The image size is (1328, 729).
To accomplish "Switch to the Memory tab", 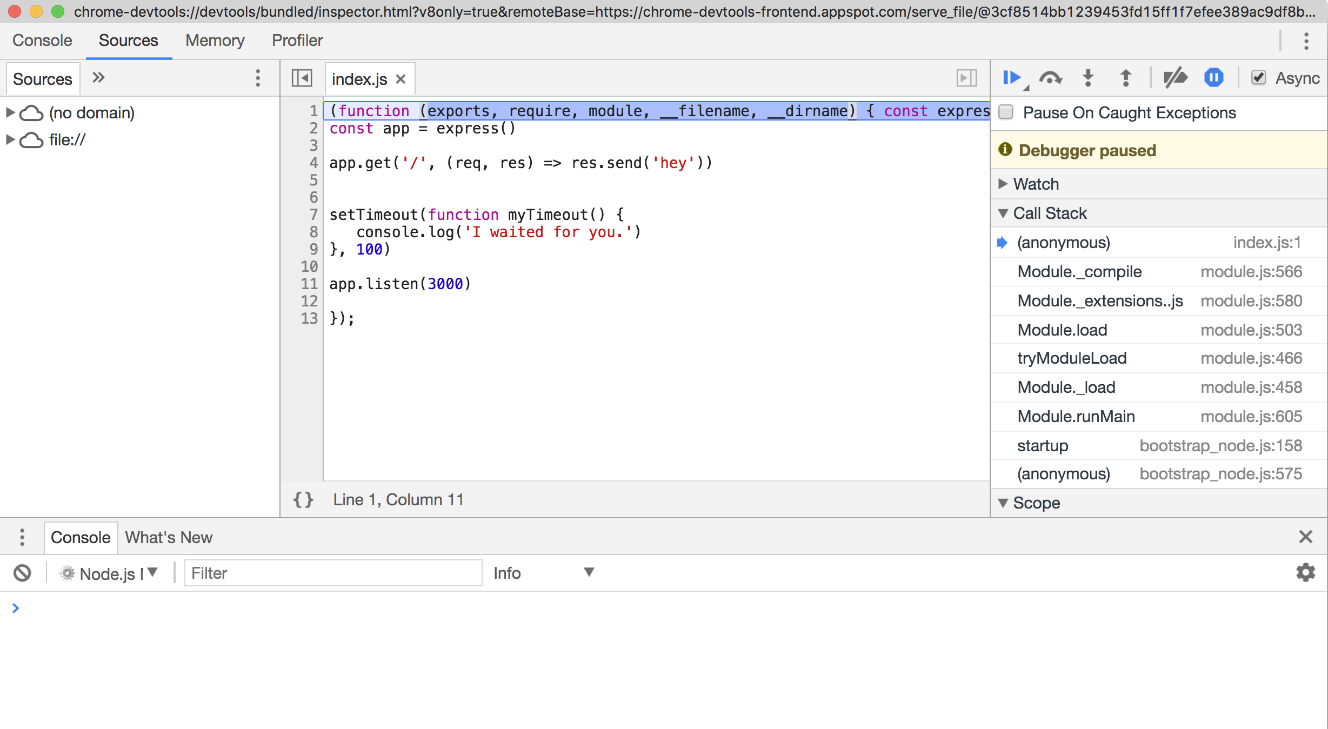I will 215,41.
